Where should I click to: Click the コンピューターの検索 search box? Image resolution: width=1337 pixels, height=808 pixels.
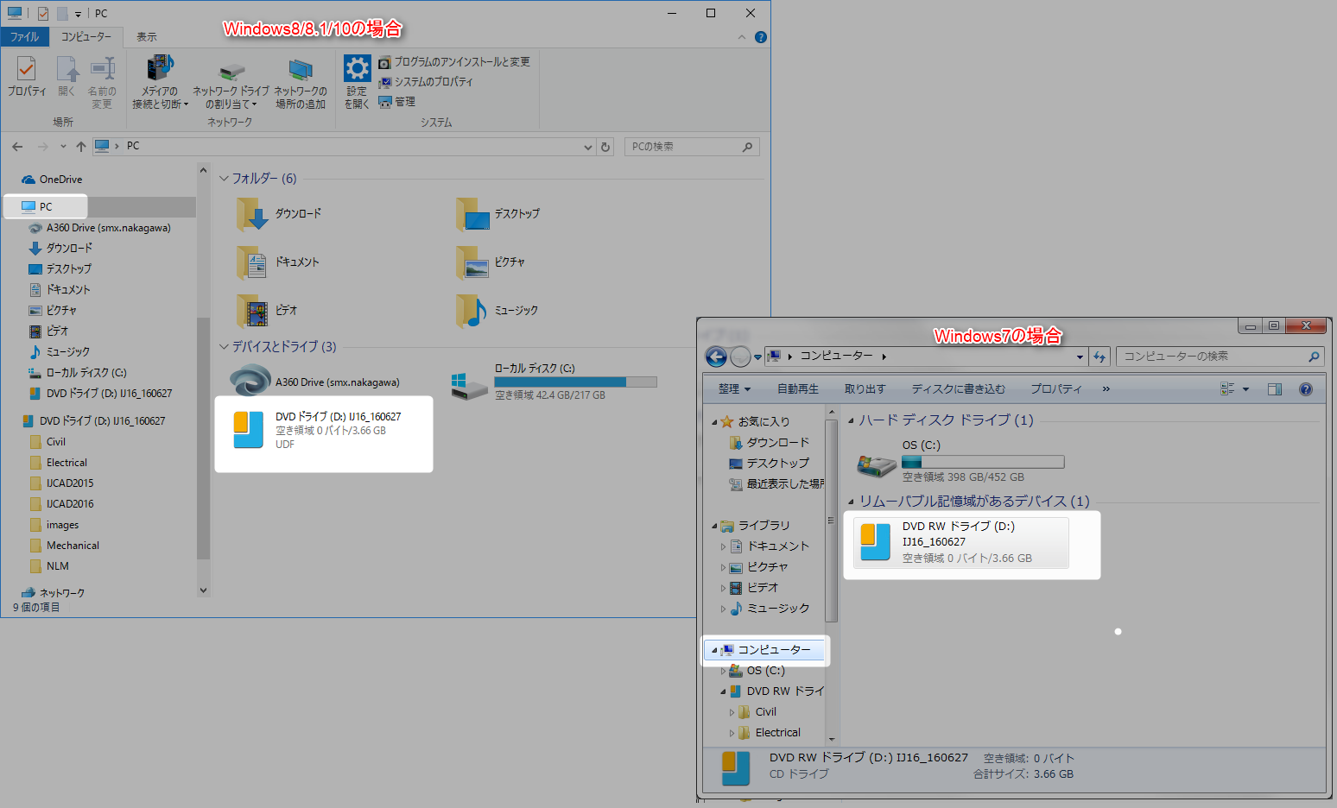click(1220, 357)
